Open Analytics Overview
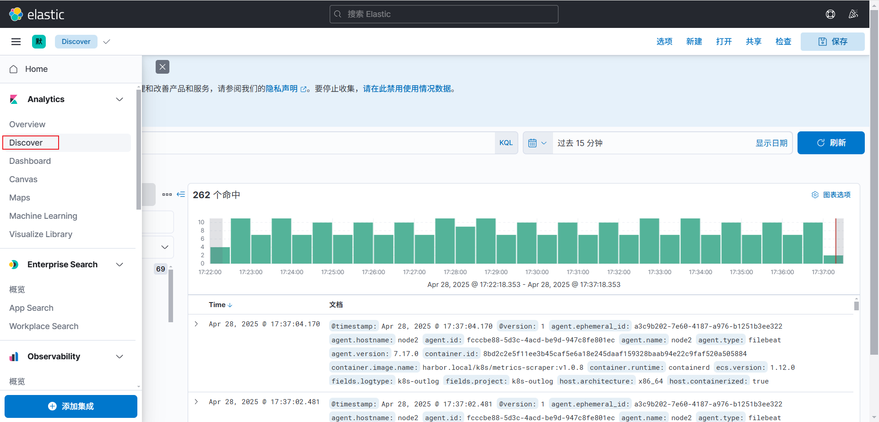 tap(27, 124)
